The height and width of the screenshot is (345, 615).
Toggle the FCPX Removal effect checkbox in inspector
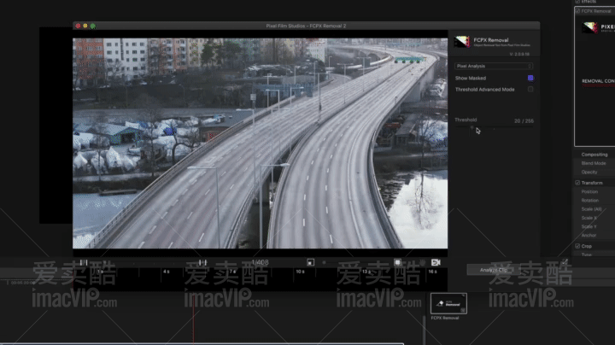click(x=577, y=11)
